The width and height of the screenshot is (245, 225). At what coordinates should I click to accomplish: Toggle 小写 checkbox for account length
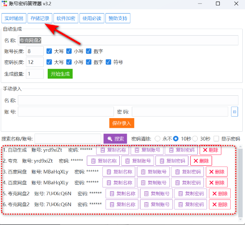point(69,51)
